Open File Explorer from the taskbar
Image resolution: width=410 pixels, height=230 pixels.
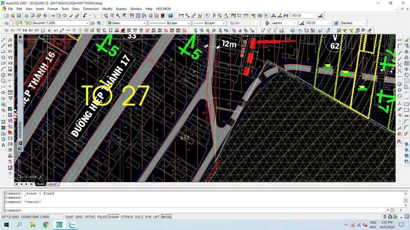(33, 225)
